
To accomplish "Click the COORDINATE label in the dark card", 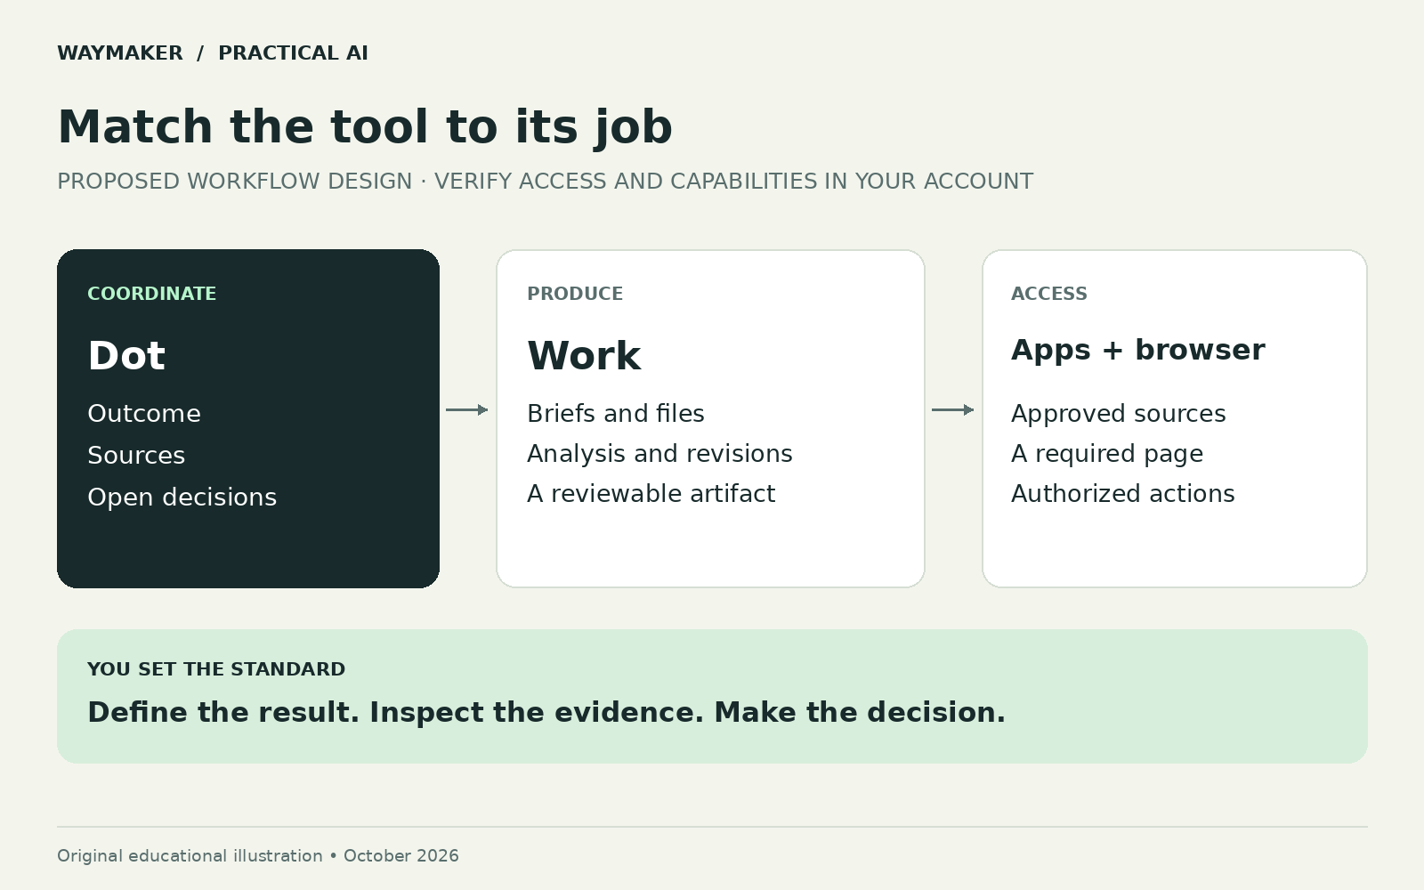I will pos(152,294).
